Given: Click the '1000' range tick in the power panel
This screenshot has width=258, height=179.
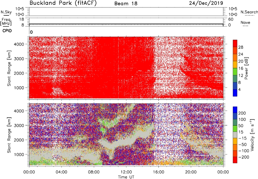Looking at the screenshot, I should pos(19,88).
